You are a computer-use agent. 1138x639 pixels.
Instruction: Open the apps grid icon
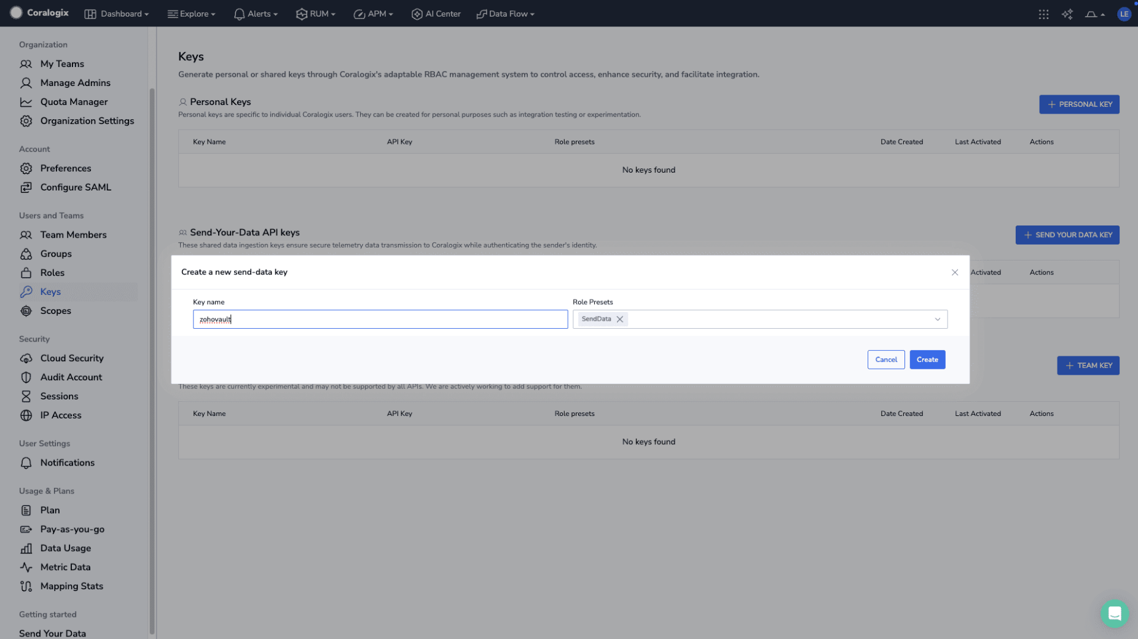click(x=1043, y=14)
